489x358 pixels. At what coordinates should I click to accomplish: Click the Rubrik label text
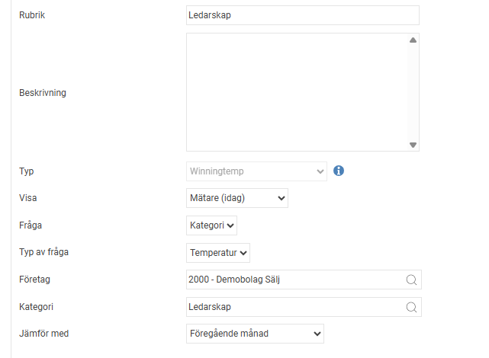click(32, 15)
